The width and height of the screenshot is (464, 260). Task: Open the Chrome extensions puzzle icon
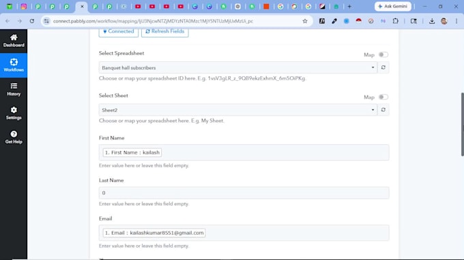tap(395, 21)
